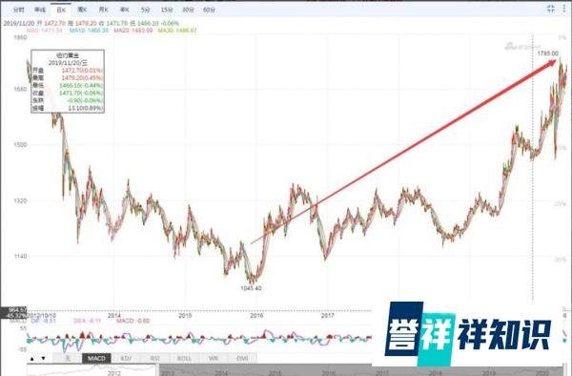This screenshot has height=376, width=572.
Task: Click the up triangle indicator arrow
Action: [32, 359]
